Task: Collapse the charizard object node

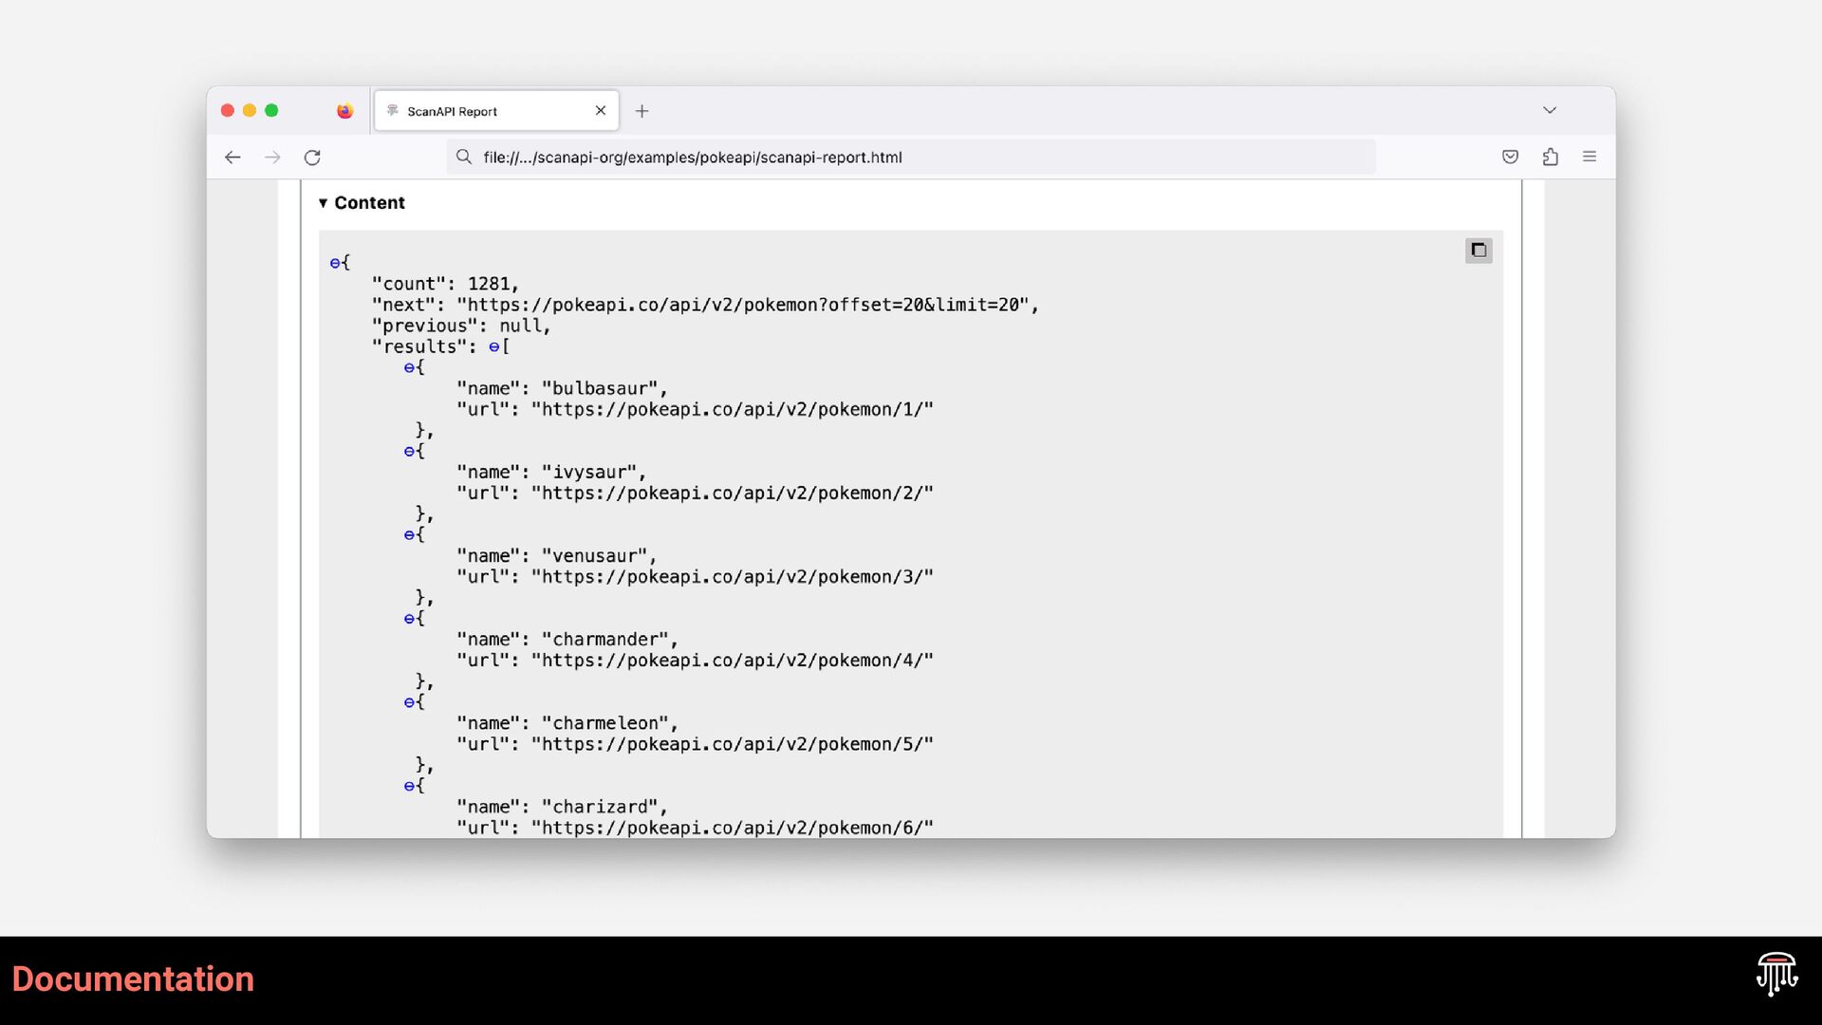Action: coord(409,786)
